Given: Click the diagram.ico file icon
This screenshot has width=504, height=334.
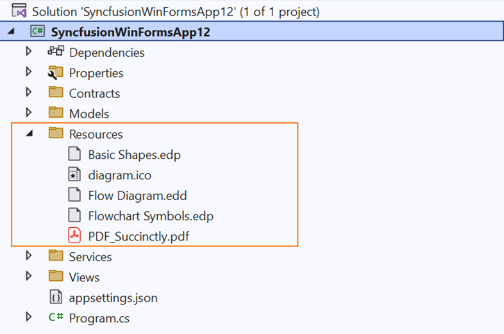Looking at the screenshot, I should pos(74,175).
